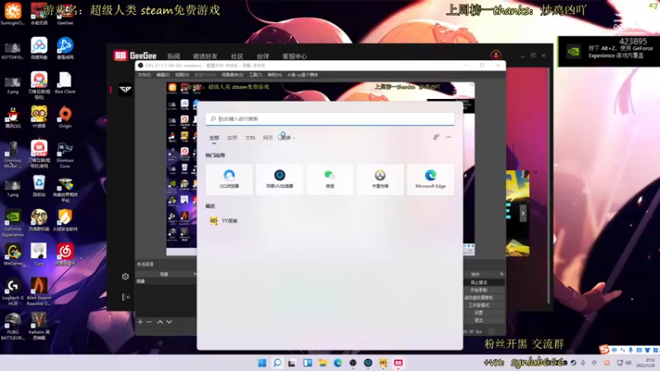Open Task View from the taskbar

click(x=292, y=363)
